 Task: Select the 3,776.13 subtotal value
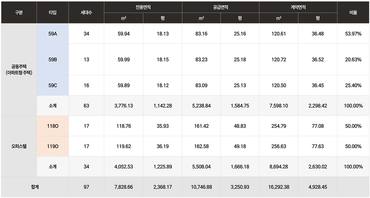tap(123, 106)
